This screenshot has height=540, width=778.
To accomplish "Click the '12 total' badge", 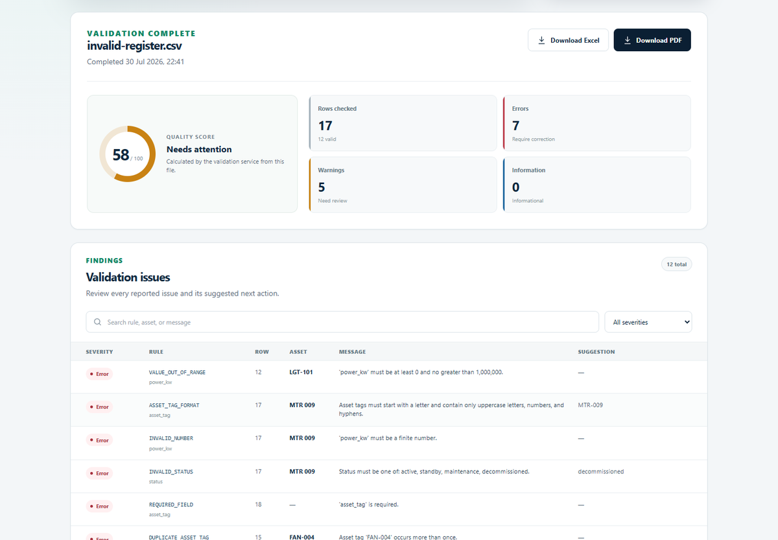I will 676,264.
